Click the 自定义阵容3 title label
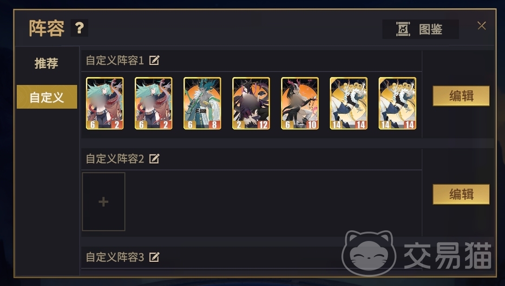The height and width of the screenshot is (286, 505). 115,257
